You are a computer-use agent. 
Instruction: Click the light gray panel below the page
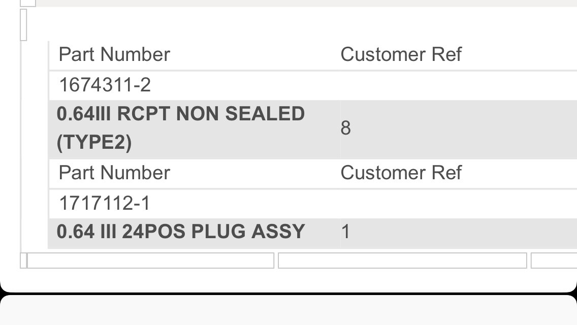pyautogui.click(x=288, y=310)
